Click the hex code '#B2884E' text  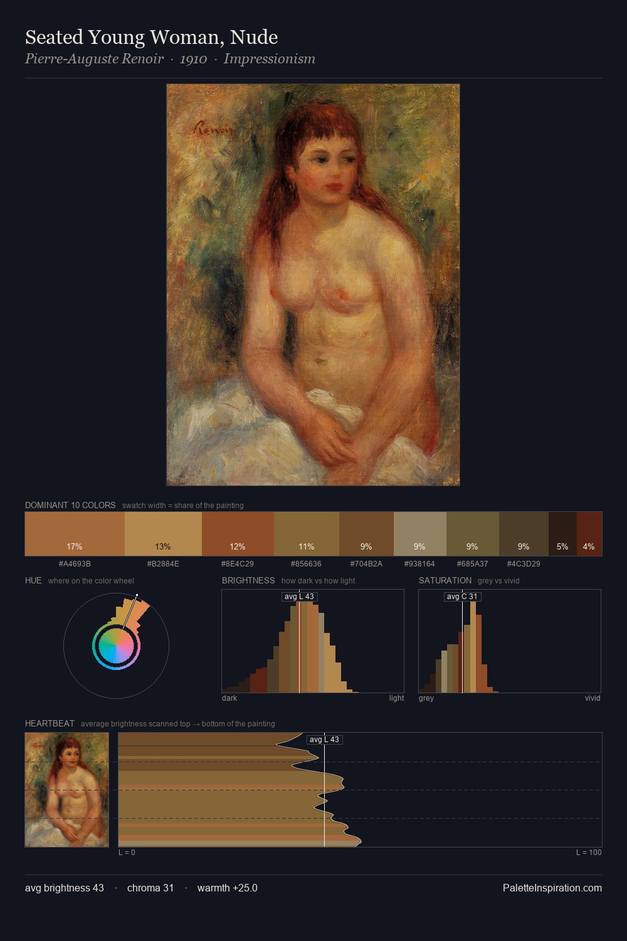tap(163, 563)
